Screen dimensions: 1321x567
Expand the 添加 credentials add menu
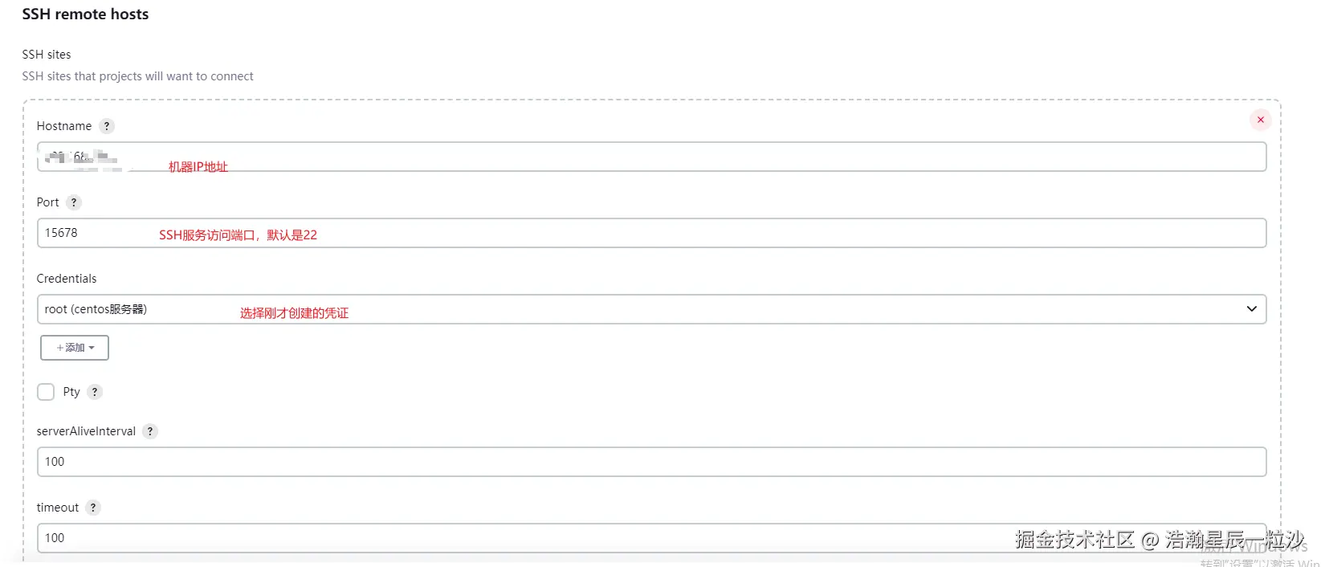(75, 348)
